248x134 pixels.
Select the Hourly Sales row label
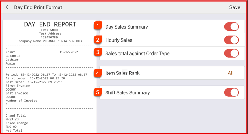tap(119, 40)
